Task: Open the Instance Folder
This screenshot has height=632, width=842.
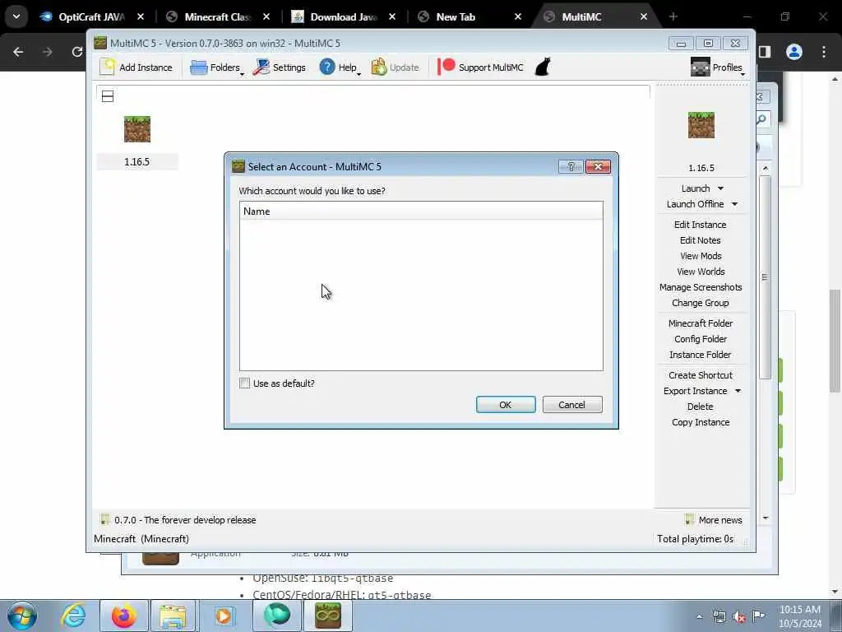Action: (x=701, y=355)
